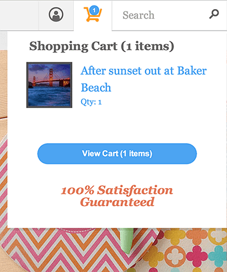227x272 pixels.
Task: Click the magnifying glass search icon
Action: coord(214,14)
